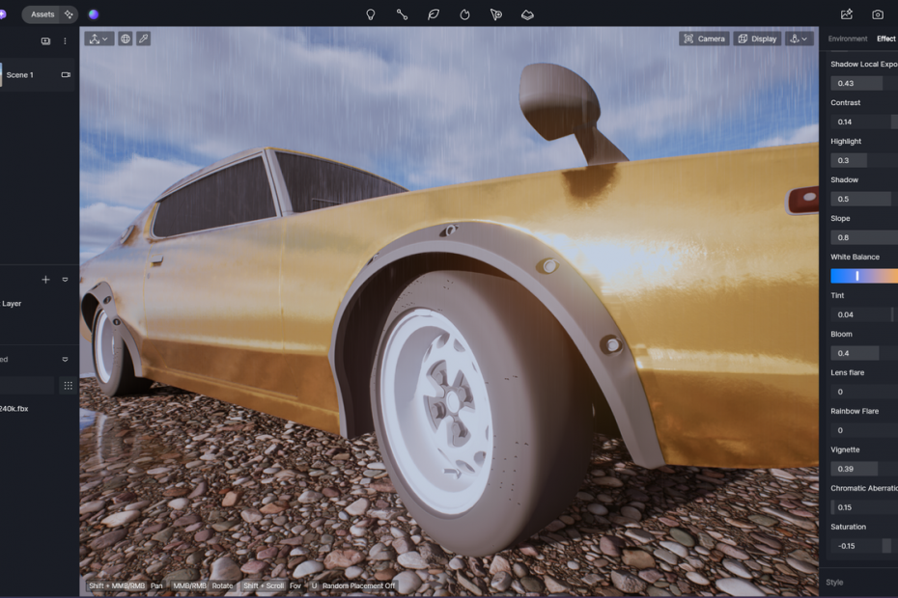Image resolution: width=898 pixels, height=598 pixels.
Task: Click the Camera button in viewport
Action: pos(703,39)
